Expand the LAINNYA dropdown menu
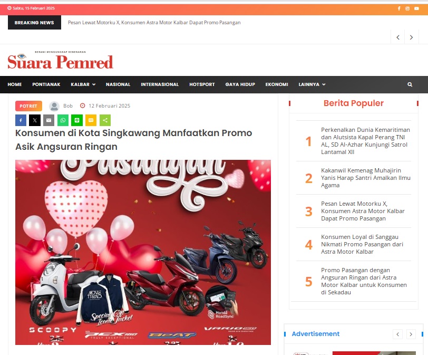This screenshot has height=355, width=428. coord(312,84)
